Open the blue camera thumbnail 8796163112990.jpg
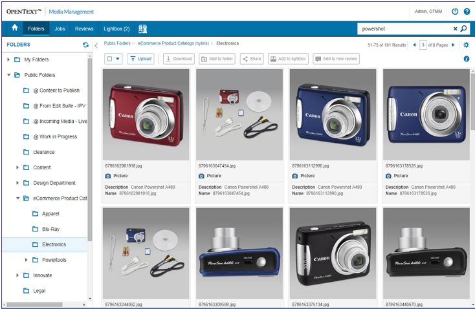Image resolution: width=475 pixels, height=309 pixels. 333,114
